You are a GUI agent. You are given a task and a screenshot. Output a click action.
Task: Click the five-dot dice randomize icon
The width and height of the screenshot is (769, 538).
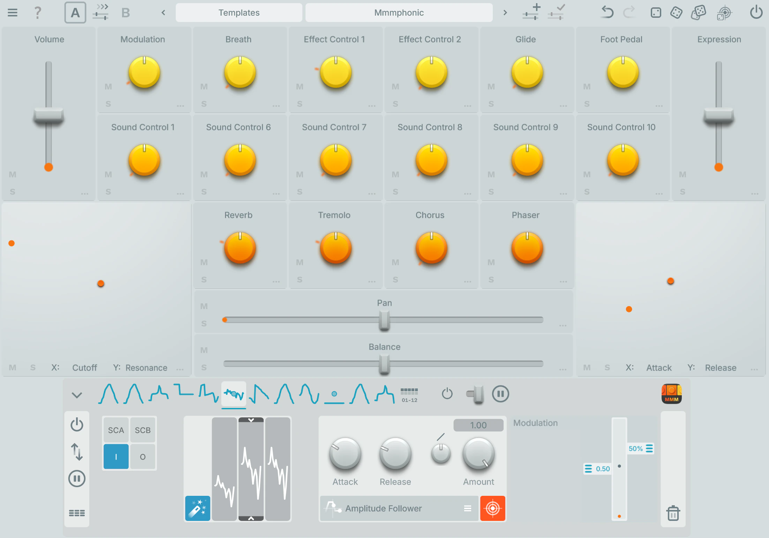click(676, 13)
